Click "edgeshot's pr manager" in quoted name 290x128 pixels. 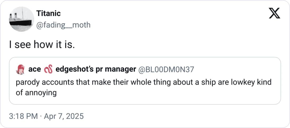(96, 69)
